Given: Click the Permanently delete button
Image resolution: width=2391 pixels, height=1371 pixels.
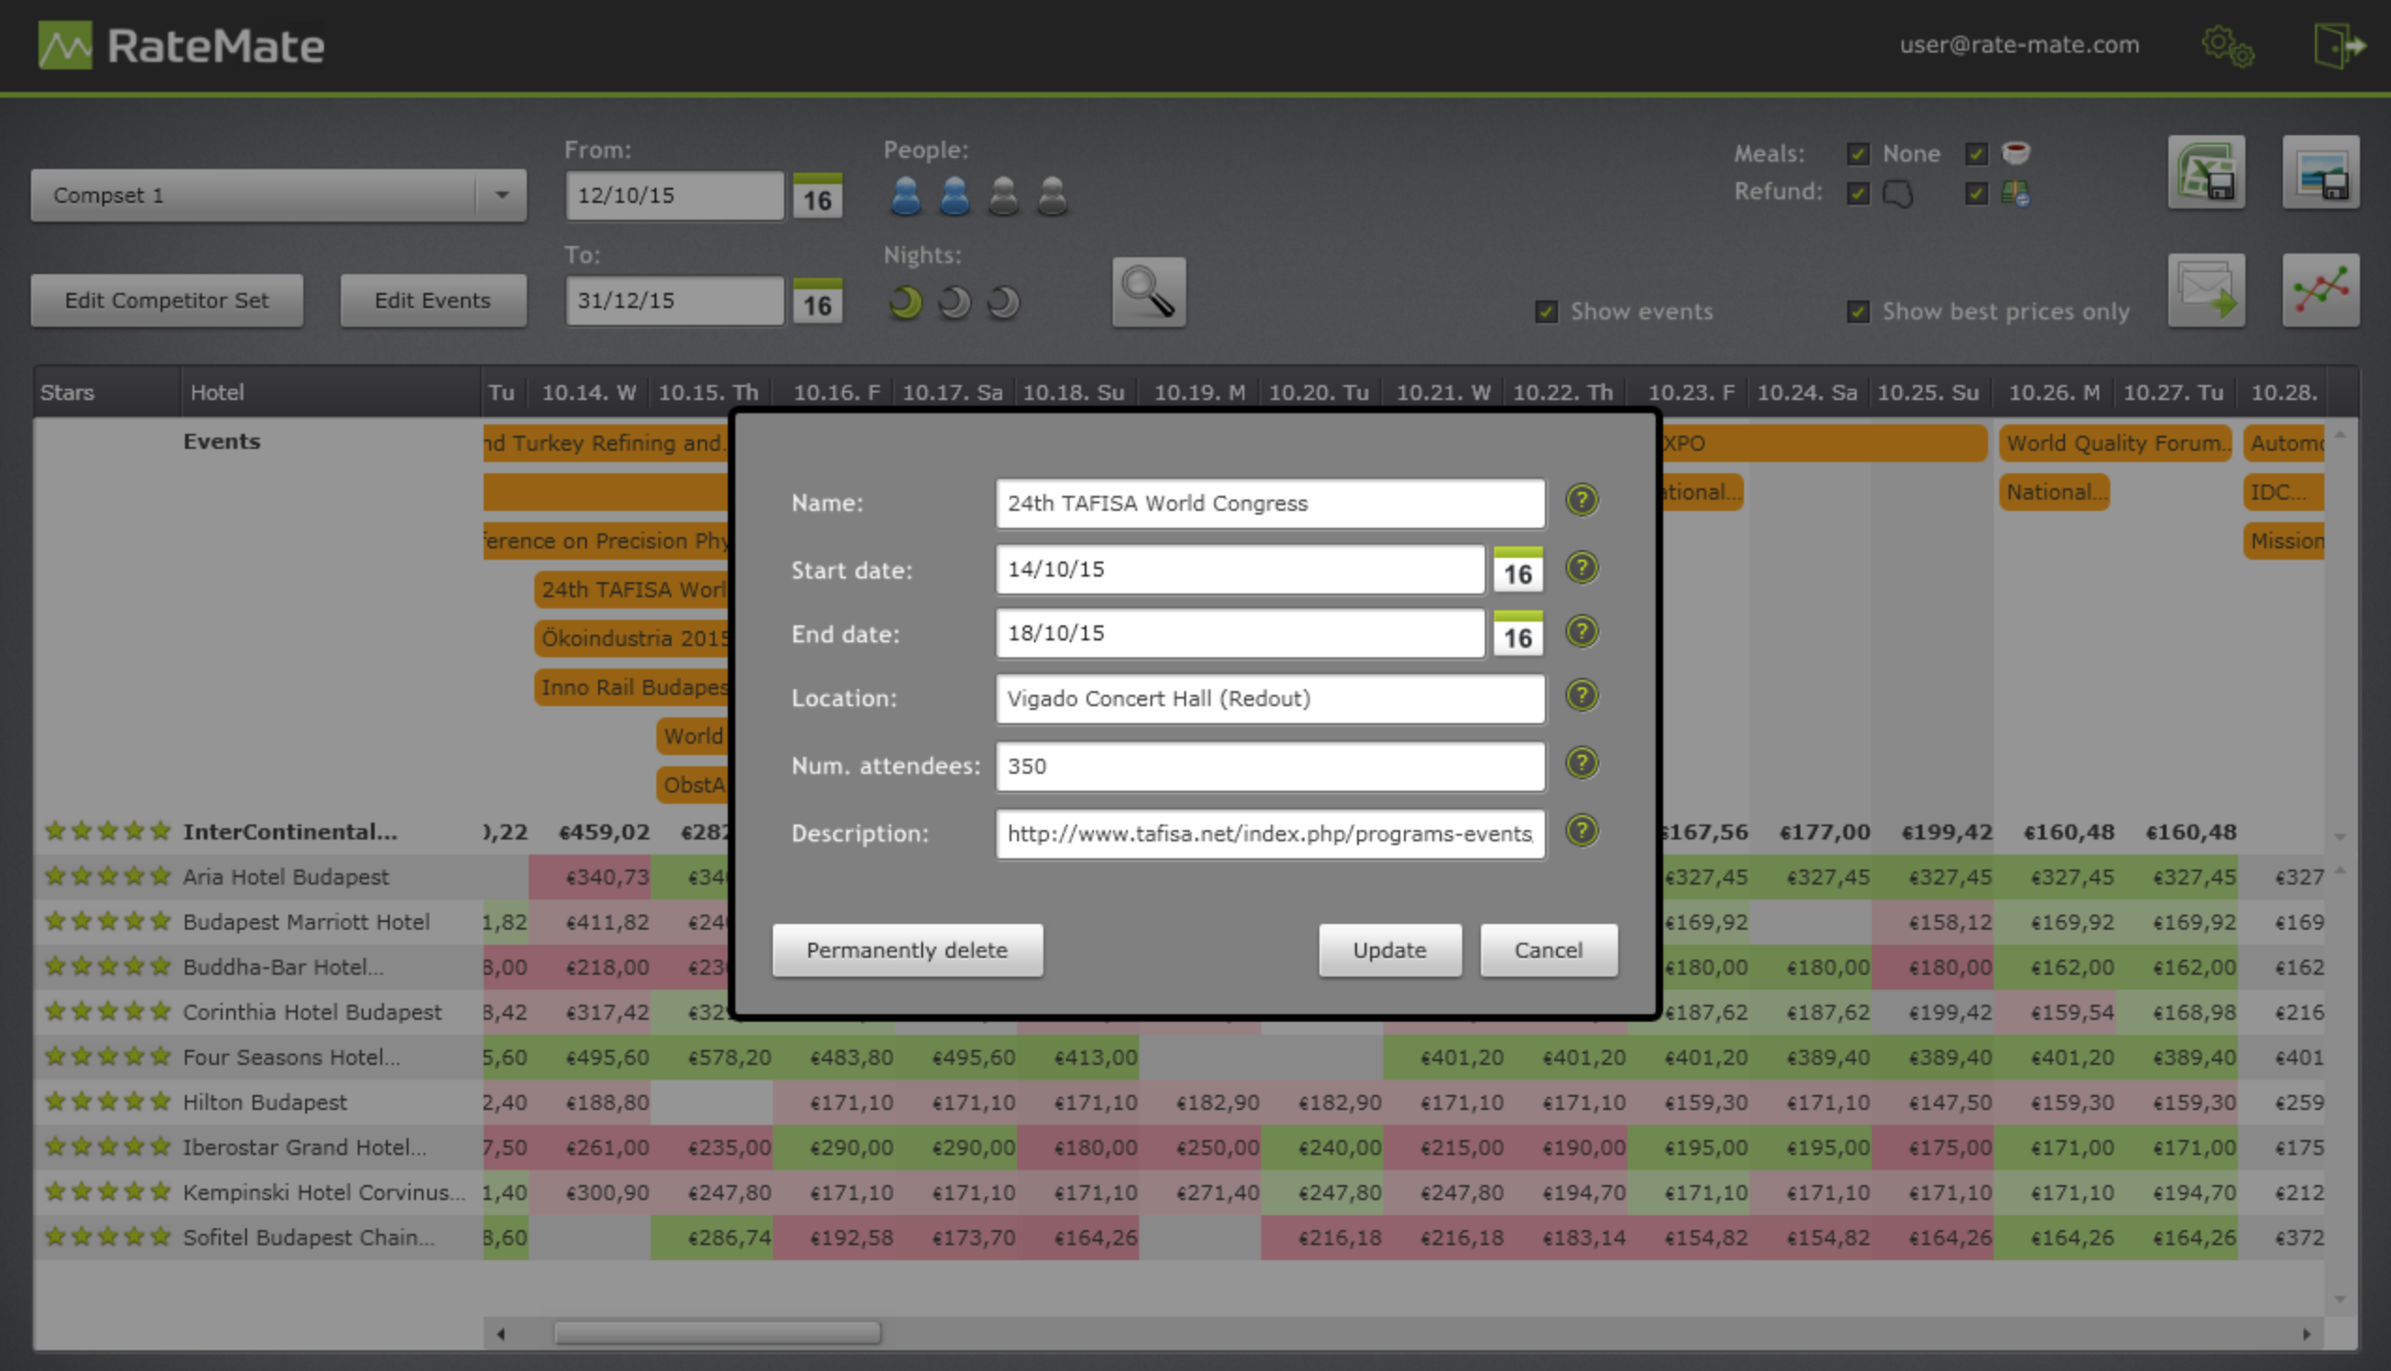Looking at the screenshot, I should click(907, 950).
